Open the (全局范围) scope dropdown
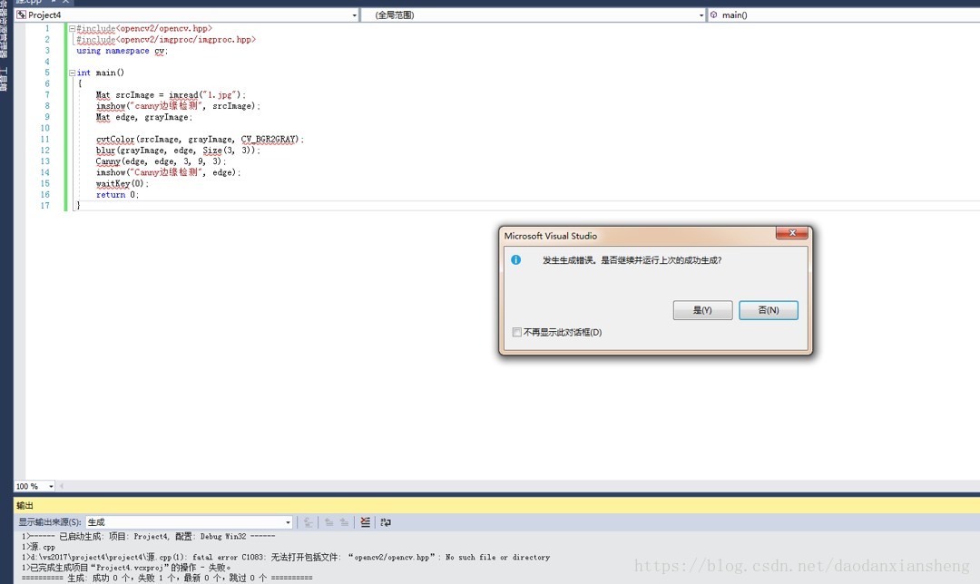The width and height of the screenshot is (980, 584). [701, 15]
